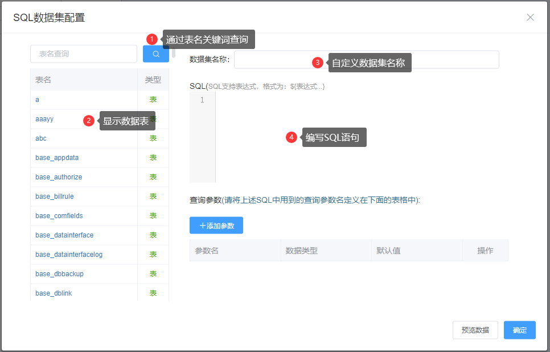Screen dimensions: 550x352
Task: Click the table list scrollbar handle
Action: 173,51
